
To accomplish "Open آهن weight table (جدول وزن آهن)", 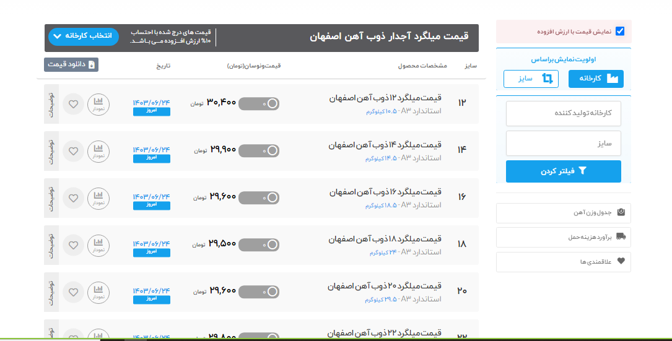I will point(563,213).
